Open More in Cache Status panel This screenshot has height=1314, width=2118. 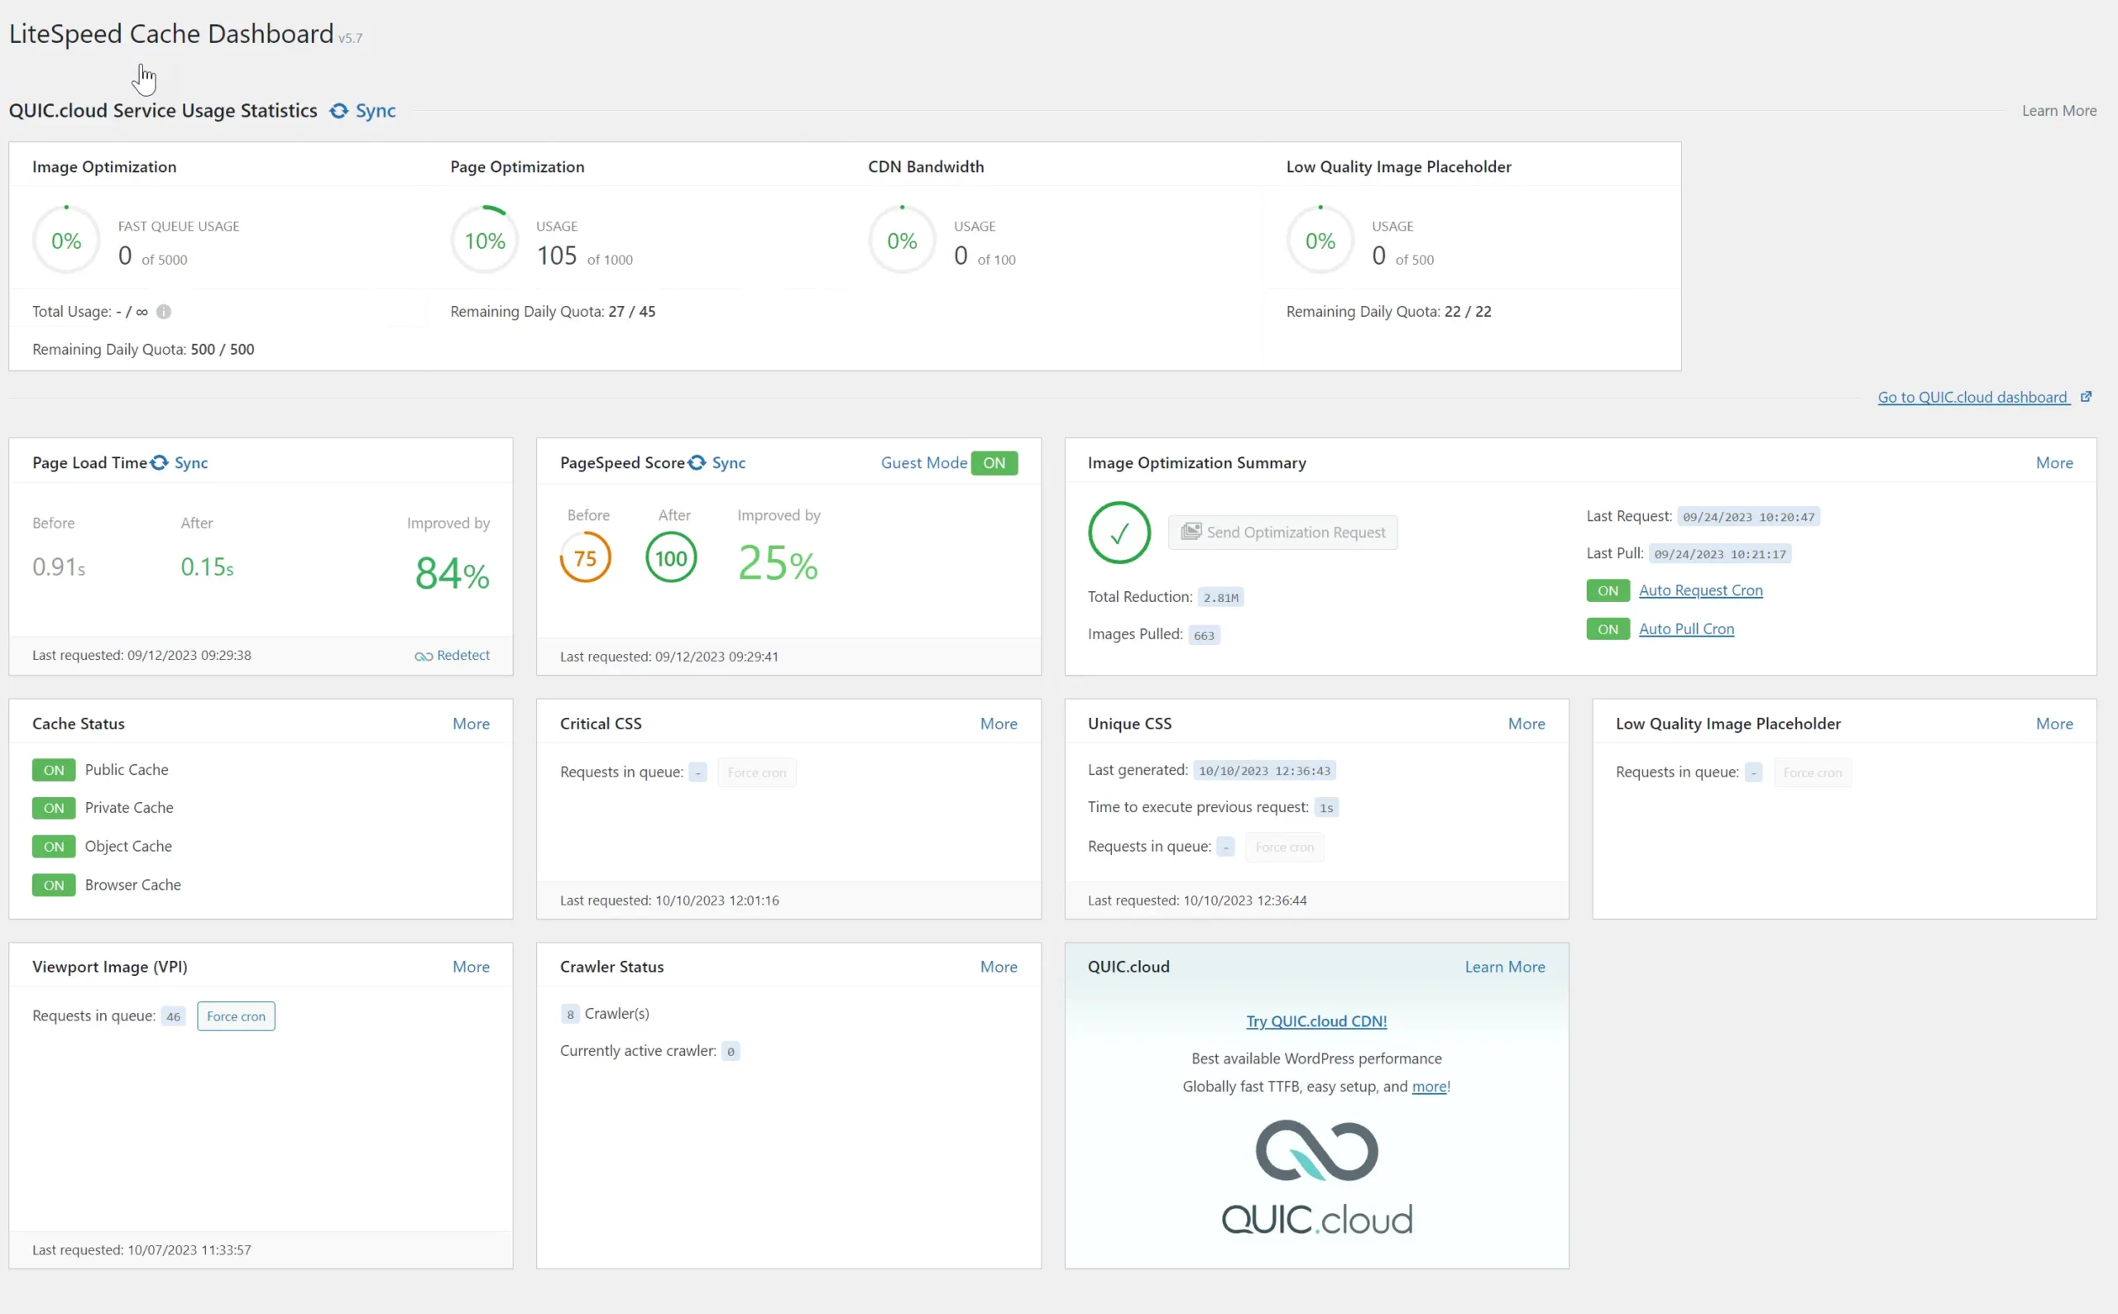(x=471, y=724)
